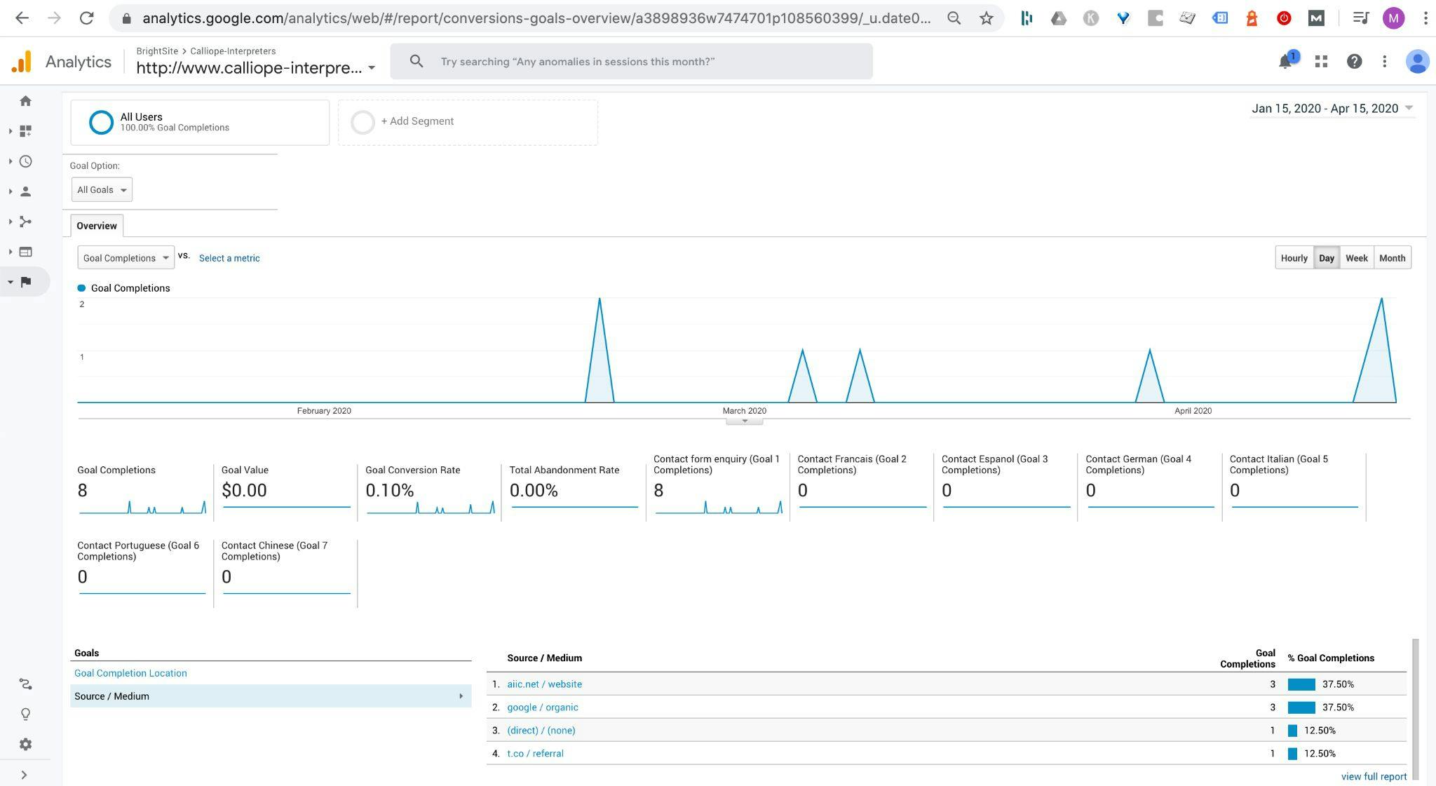Go back with browser back arrow
The height and width of the screenshot is (786, 1436).
[x=22, y=18]
